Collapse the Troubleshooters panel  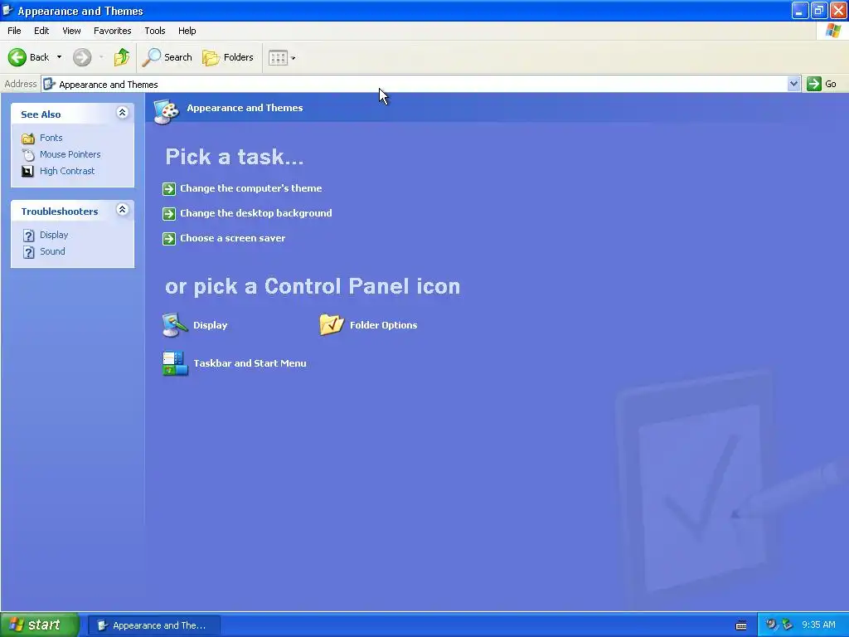tap(123, 210)
